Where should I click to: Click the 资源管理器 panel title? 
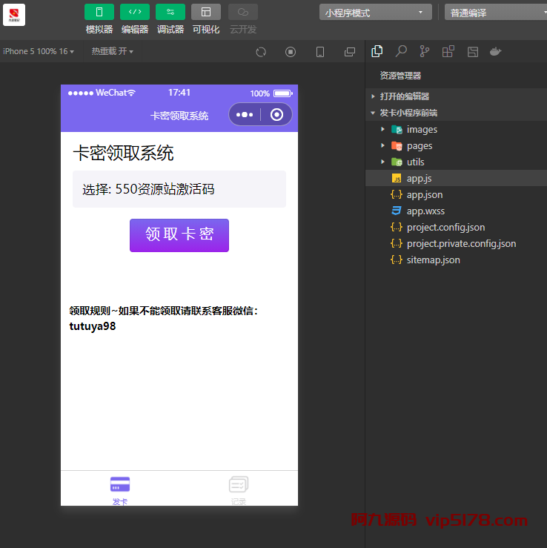[x=400, y=76]
